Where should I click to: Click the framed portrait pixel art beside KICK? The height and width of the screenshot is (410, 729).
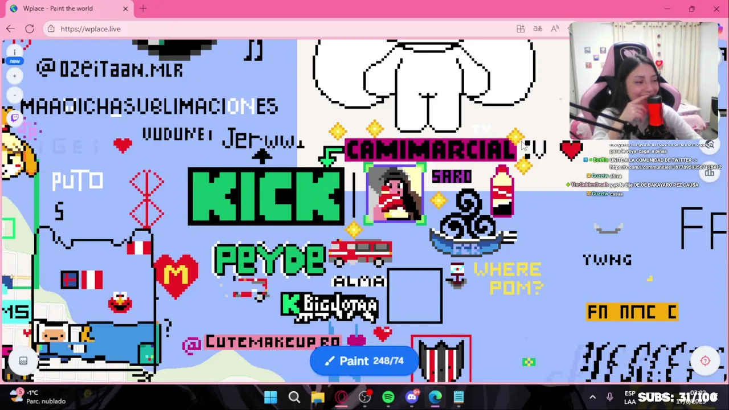click(396, 194)
